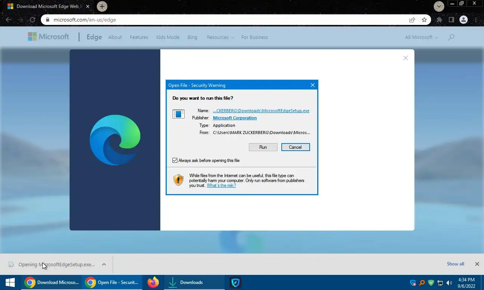Click the padlock site info icon
This screenshot has width=484, height=290.
click(48, 20)
